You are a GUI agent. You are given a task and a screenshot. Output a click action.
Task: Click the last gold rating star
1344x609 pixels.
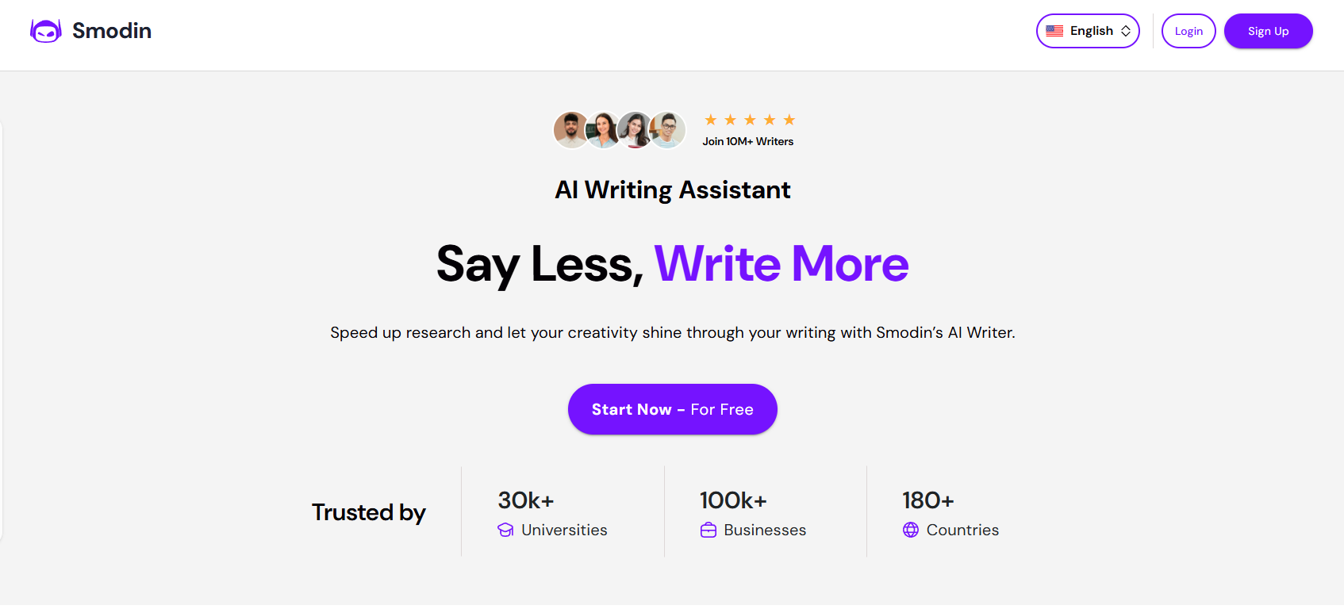pos(789,120)
